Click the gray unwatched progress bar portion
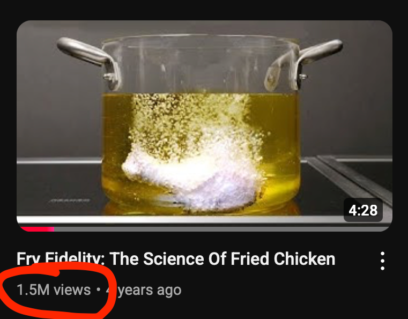 222,229
